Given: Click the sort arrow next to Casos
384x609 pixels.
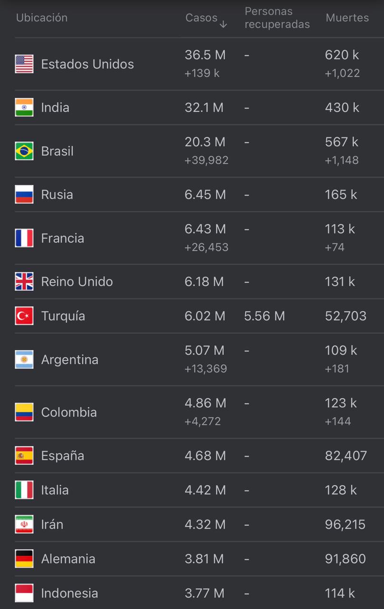Looking at the screenshot, I should click(223, 24).
